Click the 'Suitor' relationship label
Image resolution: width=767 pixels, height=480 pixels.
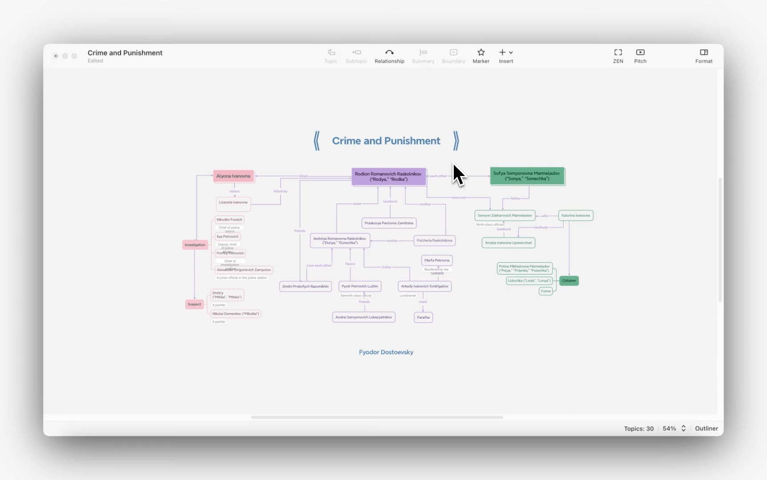387,267
